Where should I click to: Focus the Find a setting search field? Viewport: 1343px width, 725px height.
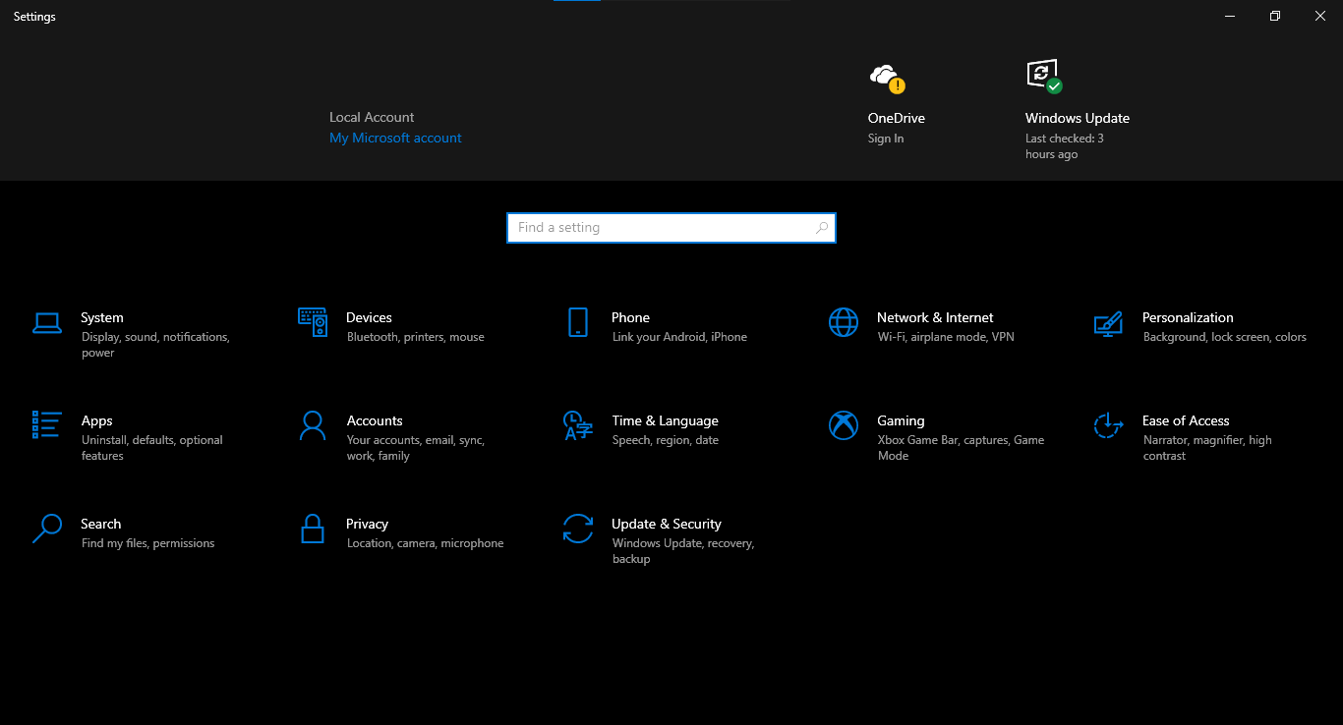point(671,228)
